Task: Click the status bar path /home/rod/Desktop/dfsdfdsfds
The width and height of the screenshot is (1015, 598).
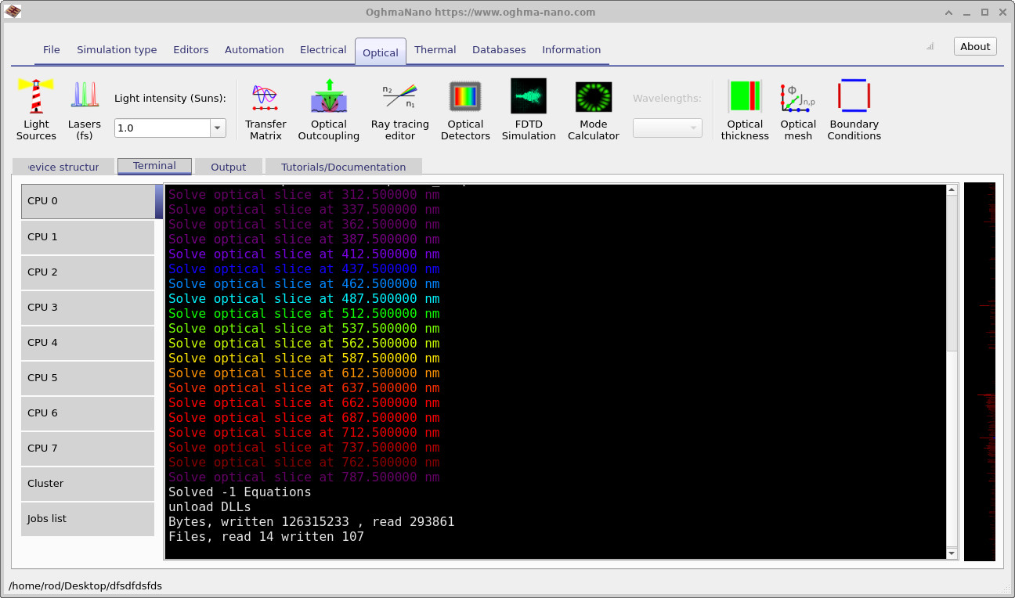Action: (85, 585)
